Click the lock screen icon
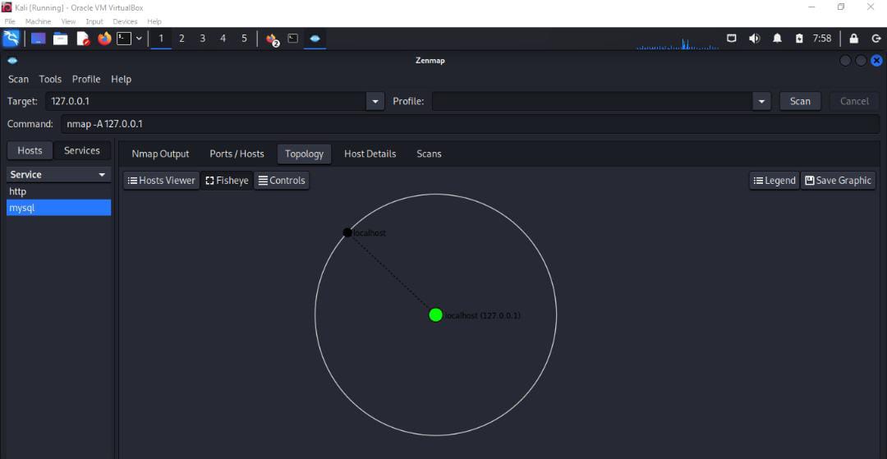Screen dimensions: 887x459 coord(853,39)
